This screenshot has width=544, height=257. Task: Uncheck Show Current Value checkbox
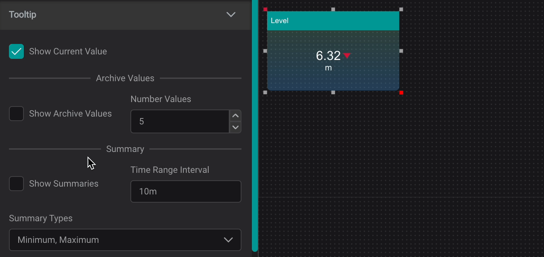pyautogui.click(x=16, y=51)
